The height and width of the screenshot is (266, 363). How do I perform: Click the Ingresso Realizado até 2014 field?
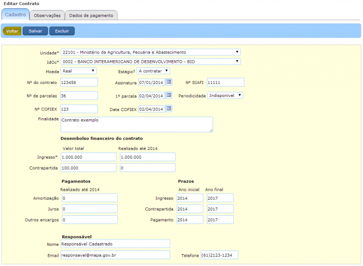tap(148, 157)
